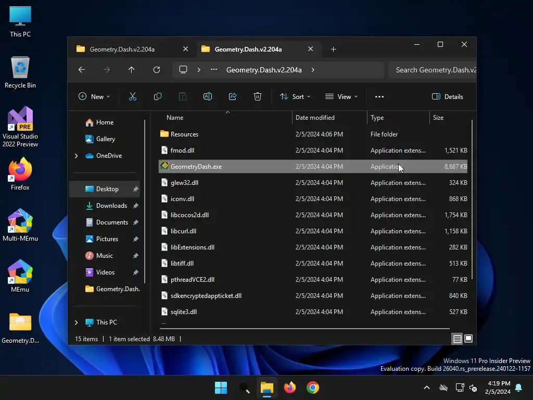
Task: Toggle the Details pane
Action: coord(447,96)
